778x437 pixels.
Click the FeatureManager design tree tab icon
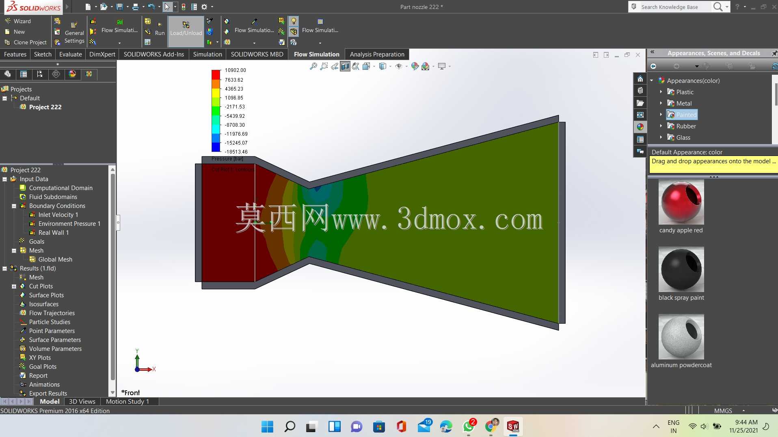click(8, 74)
